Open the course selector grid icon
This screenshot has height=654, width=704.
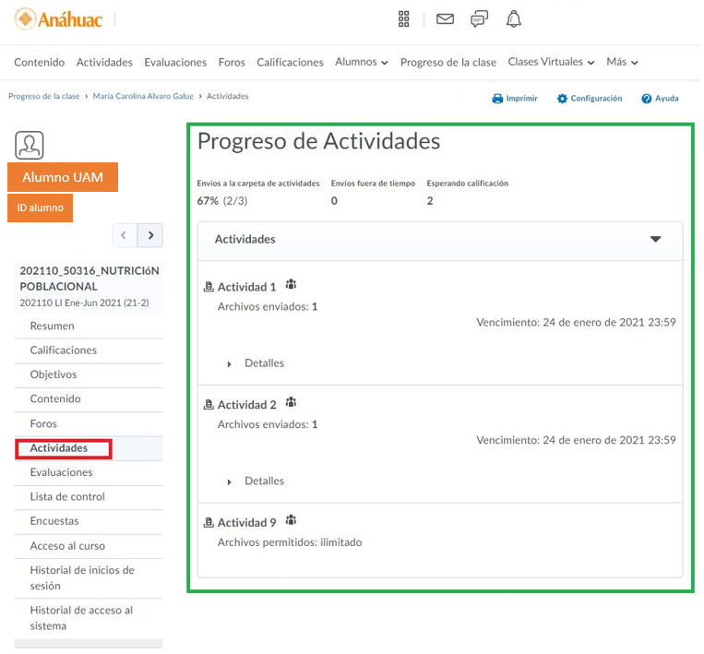click(403, 19)
